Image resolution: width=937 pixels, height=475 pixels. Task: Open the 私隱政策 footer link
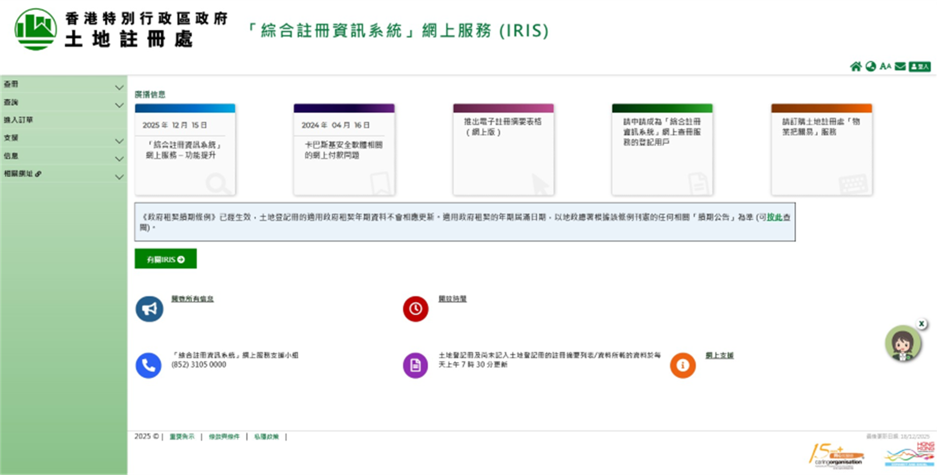[266, 436]
